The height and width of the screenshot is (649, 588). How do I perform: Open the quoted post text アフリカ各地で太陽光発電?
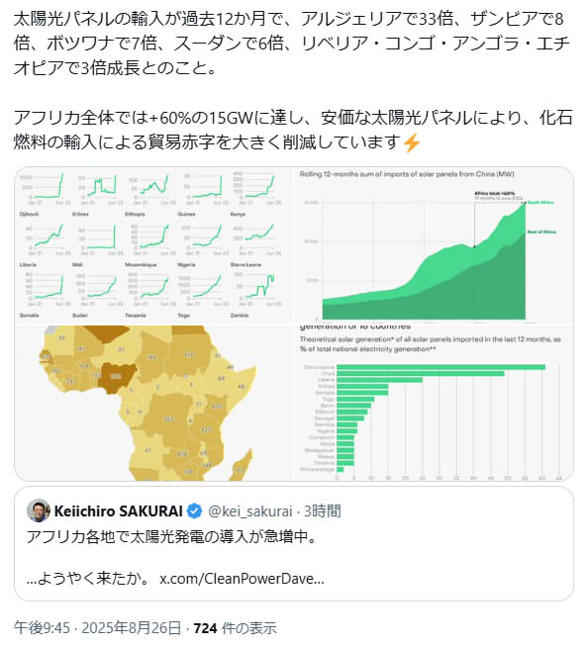click(172, 537)
